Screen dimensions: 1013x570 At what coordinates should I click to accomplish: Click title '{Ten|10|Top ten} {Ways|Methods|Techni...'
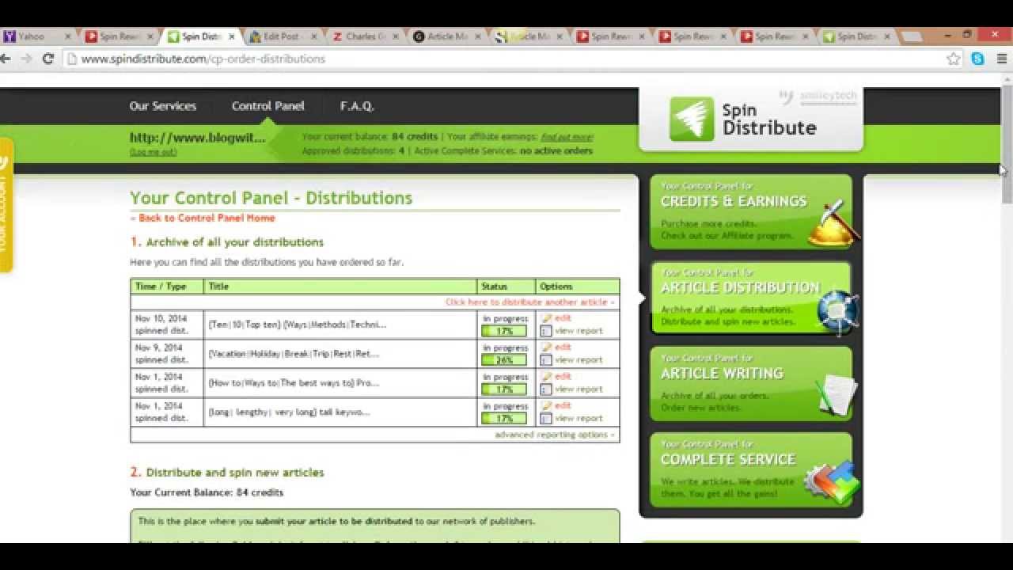pyautogui.click(x=298, y=325)
